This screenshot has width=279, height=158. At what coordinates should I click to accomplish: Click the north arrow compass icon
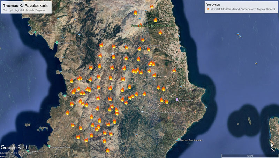pos(273,147)
